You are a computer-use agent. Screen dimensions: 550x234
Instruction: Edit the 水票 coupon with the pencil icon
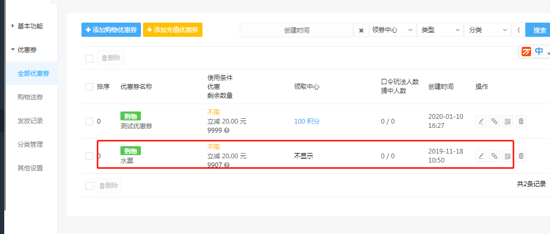tap(481, 156)
